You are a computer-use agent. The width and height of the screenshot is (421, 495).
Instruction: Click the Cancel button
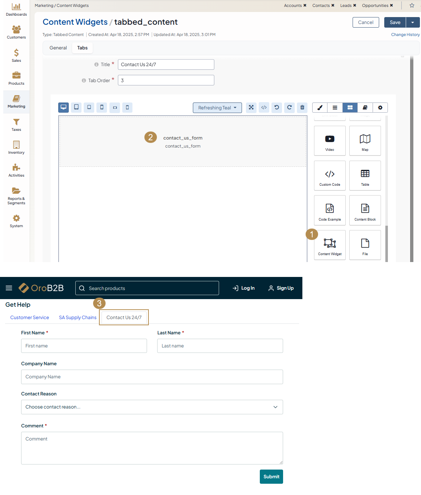366,23
